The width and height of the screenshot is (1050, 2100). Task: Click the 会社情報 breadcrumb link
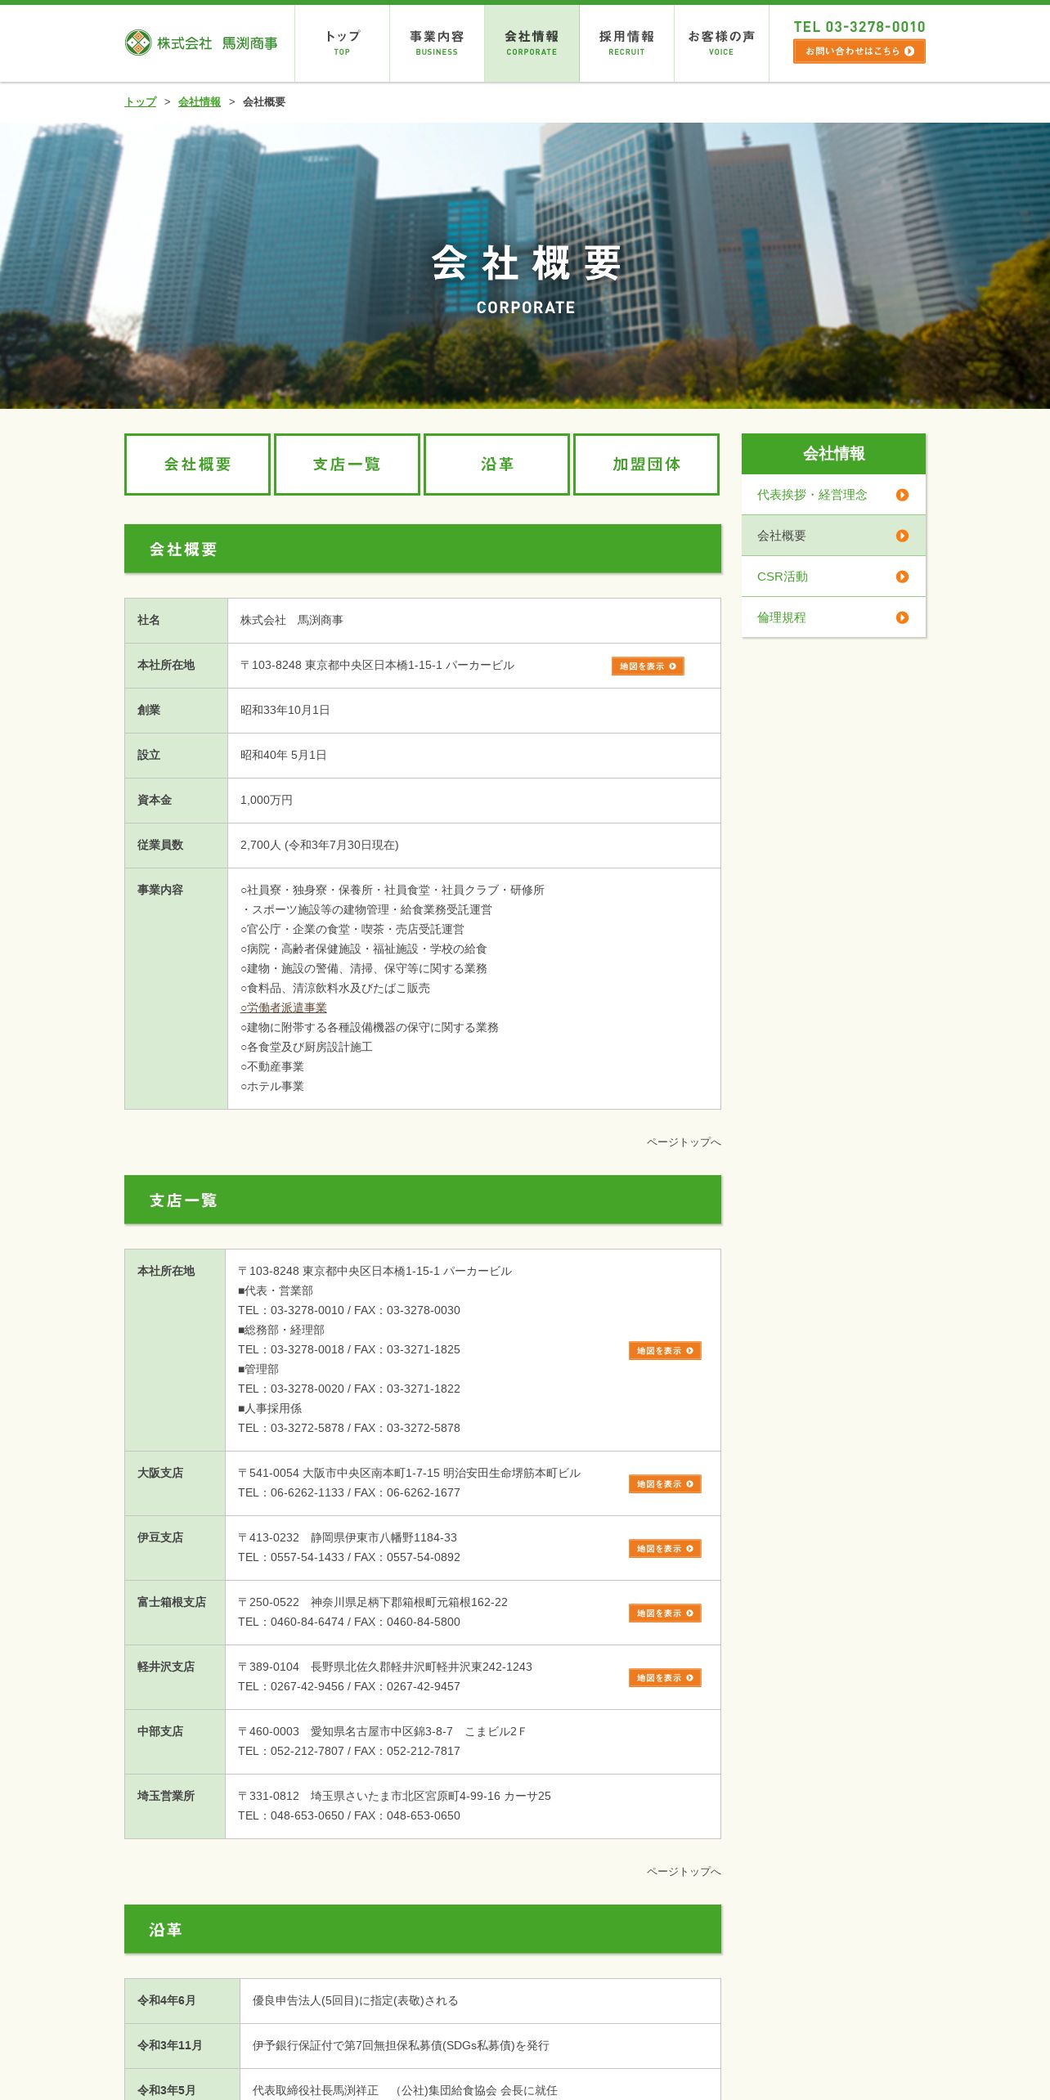(x=200, y=102)
